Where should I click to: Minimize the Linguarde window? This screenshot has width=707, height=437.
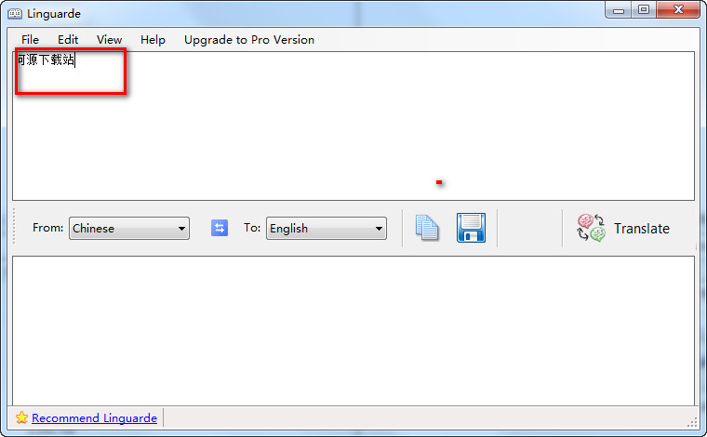(x=619, y=10)
